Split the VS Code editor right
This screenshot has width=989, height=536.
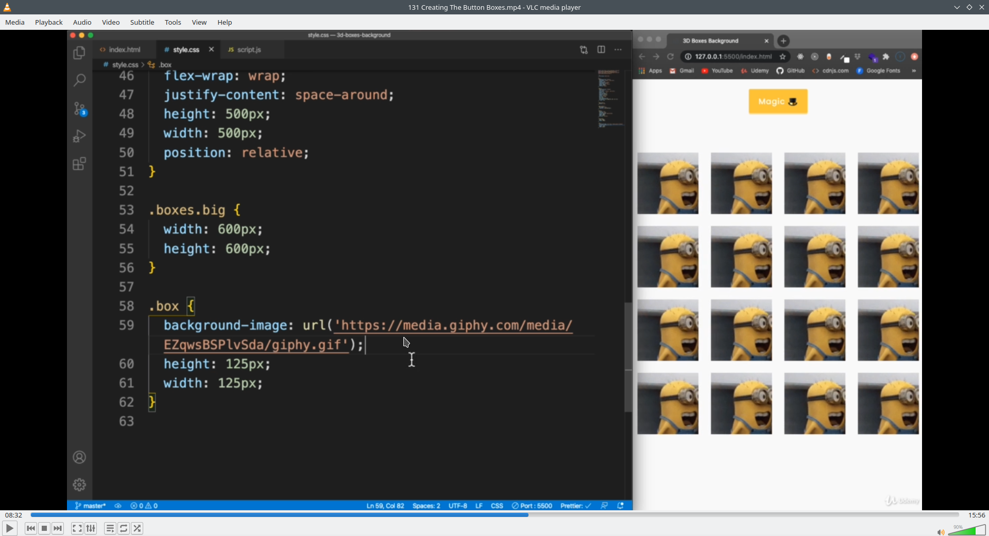[x=601, y=49]
